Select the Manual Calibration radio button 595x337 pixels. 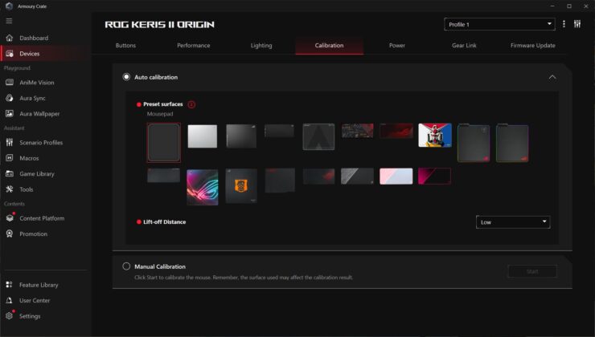pyautogui.click(x=126, y=266)
